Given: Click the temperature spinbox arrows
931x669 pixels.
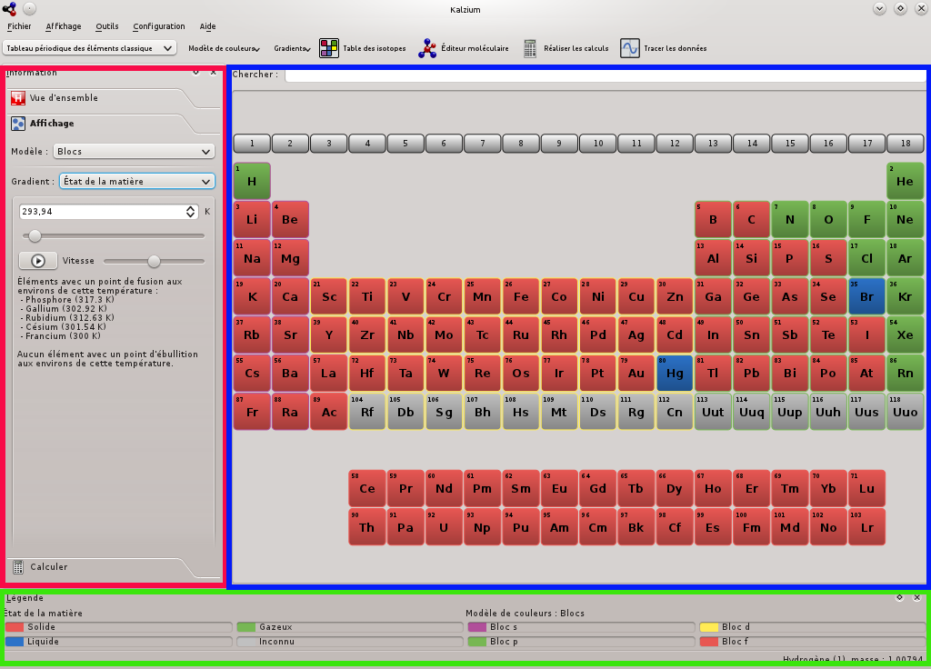Looking at the screenshot, I should (x=191, y=211).
